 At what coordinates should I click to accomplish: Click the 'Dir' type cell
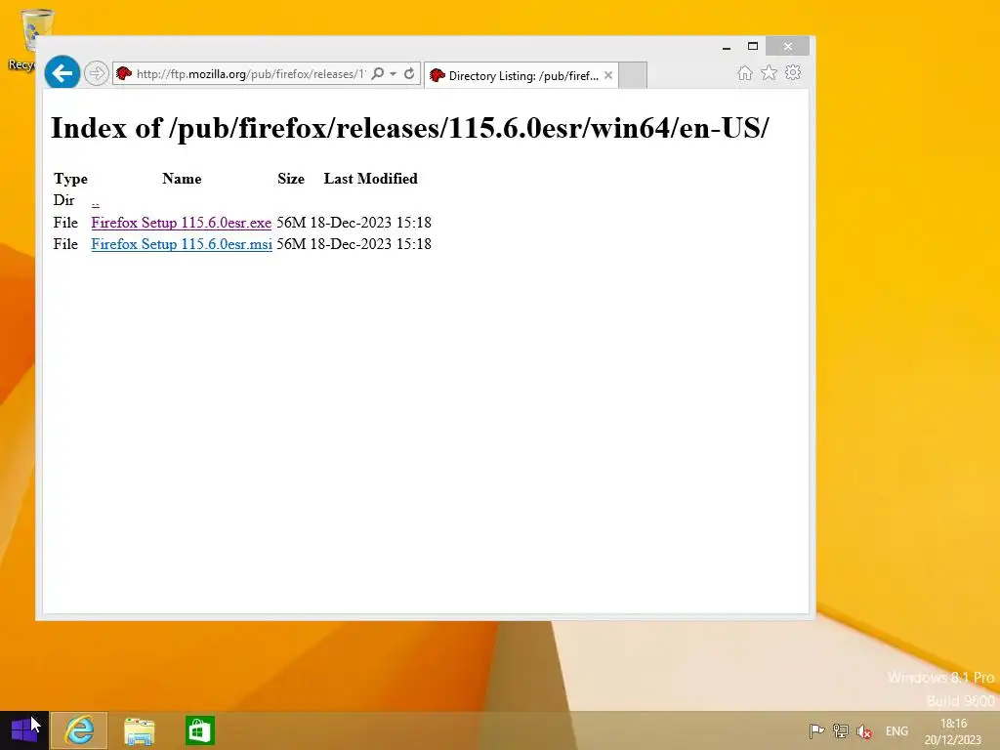(63, 200)
